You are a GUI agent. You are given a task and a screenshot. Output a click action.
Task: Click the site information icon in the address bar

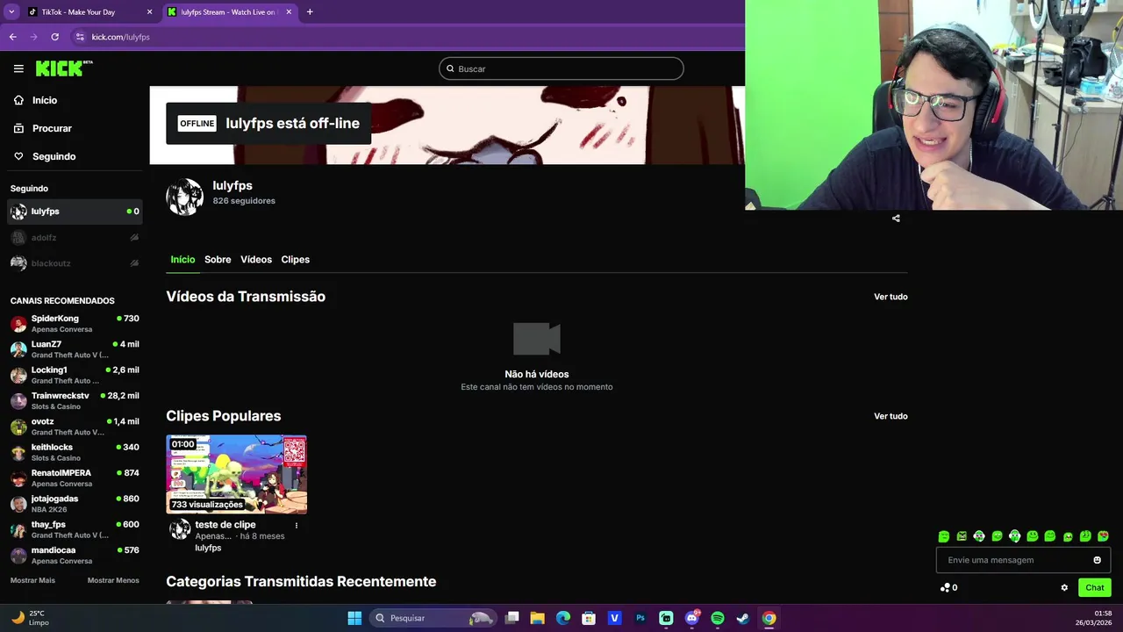(80, 37)
